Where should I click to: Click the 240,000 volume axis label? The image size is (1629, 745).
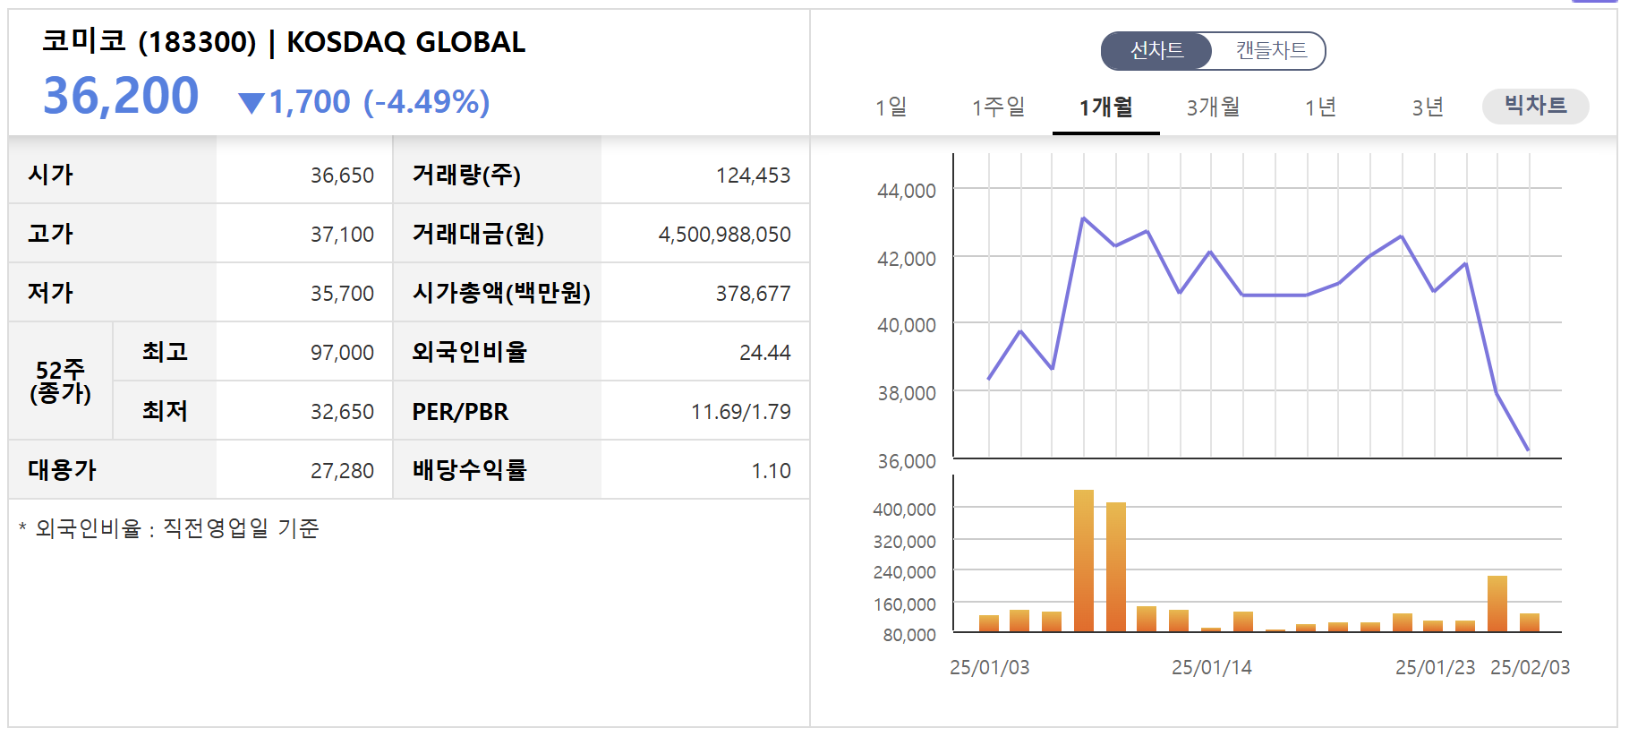pos(904,572)
